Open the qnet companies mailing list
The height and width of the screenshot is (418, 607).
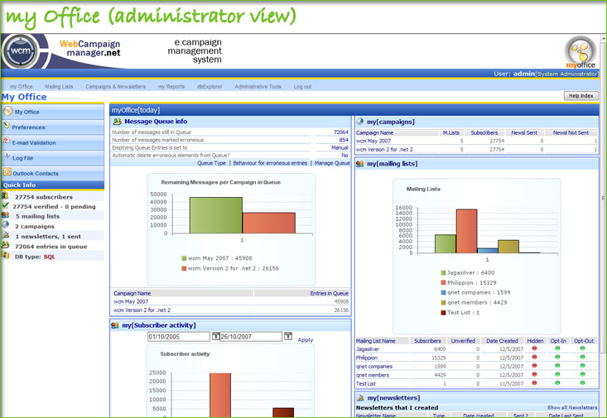(374, 366)
